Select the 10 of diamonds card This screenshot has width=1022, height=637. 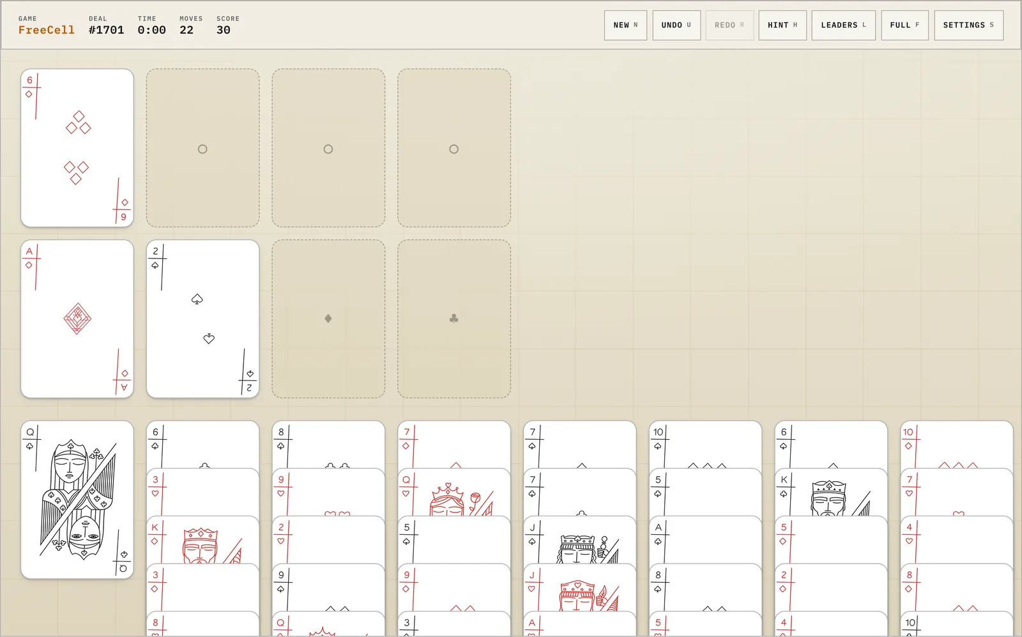pos(957,444)
